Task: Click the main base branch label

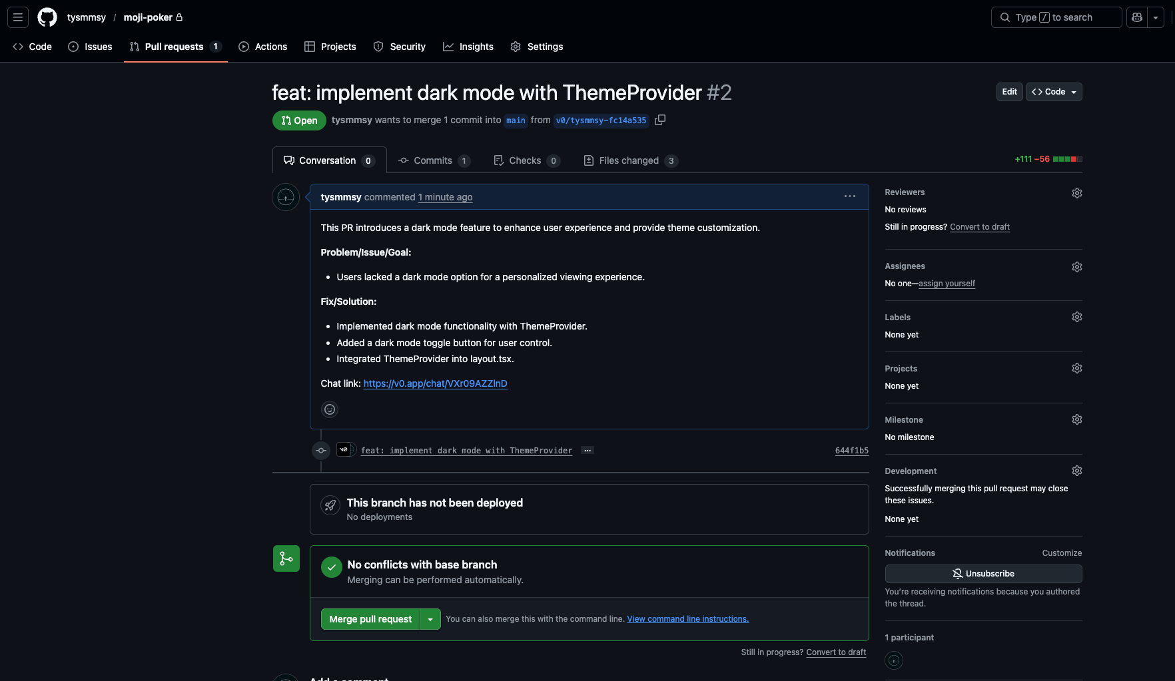Action: 516,120
